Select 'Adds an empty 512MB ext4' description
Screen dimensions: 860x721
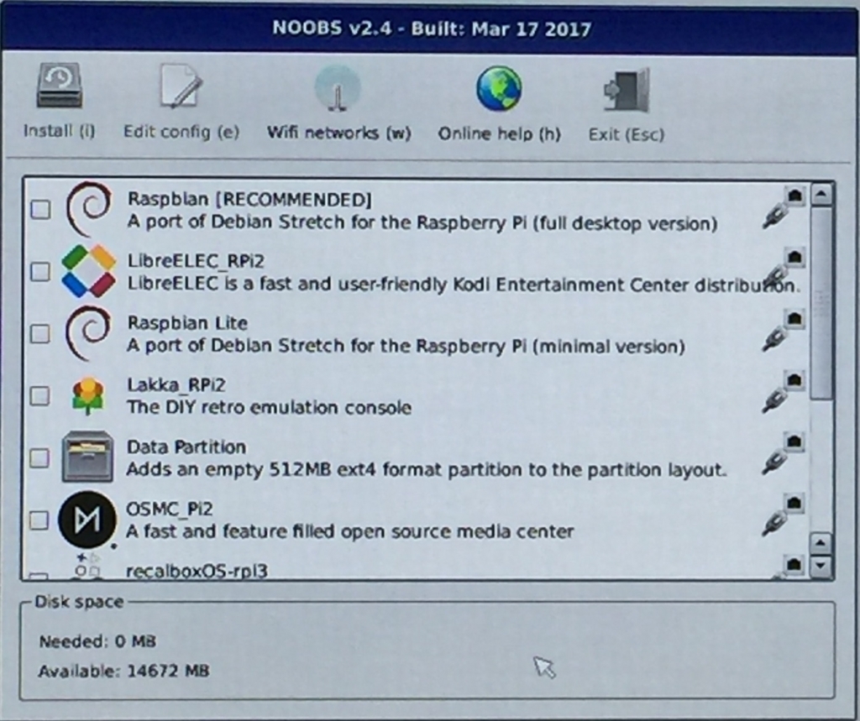[426, 470]
